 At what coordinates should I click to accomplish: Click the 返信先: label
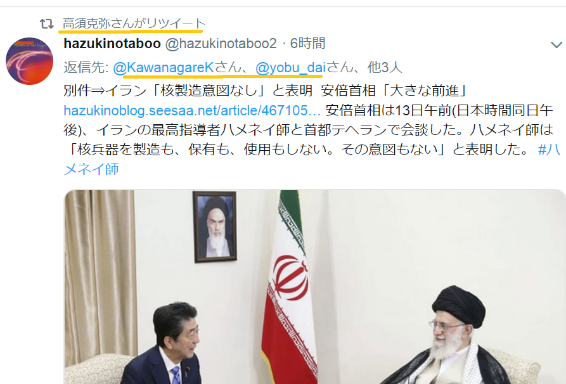tap(86, 68)
